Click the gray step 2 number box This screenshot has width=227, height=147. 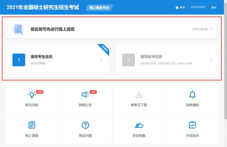coord(129,60)
